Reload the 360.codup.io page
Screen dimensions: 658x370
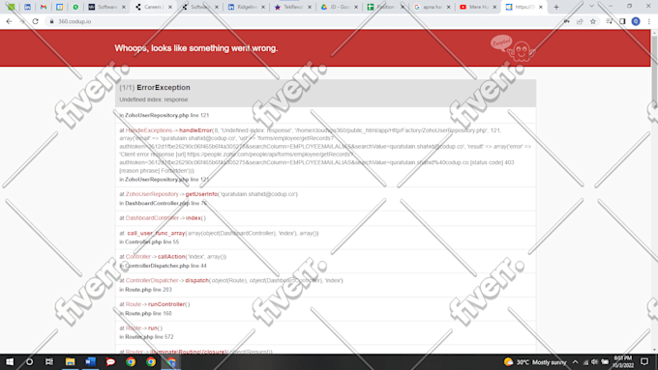(x=35, y=21)
